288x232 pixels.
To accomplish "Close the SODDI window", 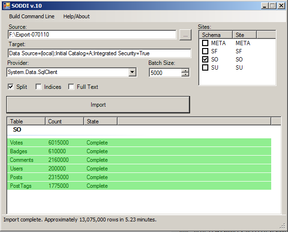I will pos(281,6).
